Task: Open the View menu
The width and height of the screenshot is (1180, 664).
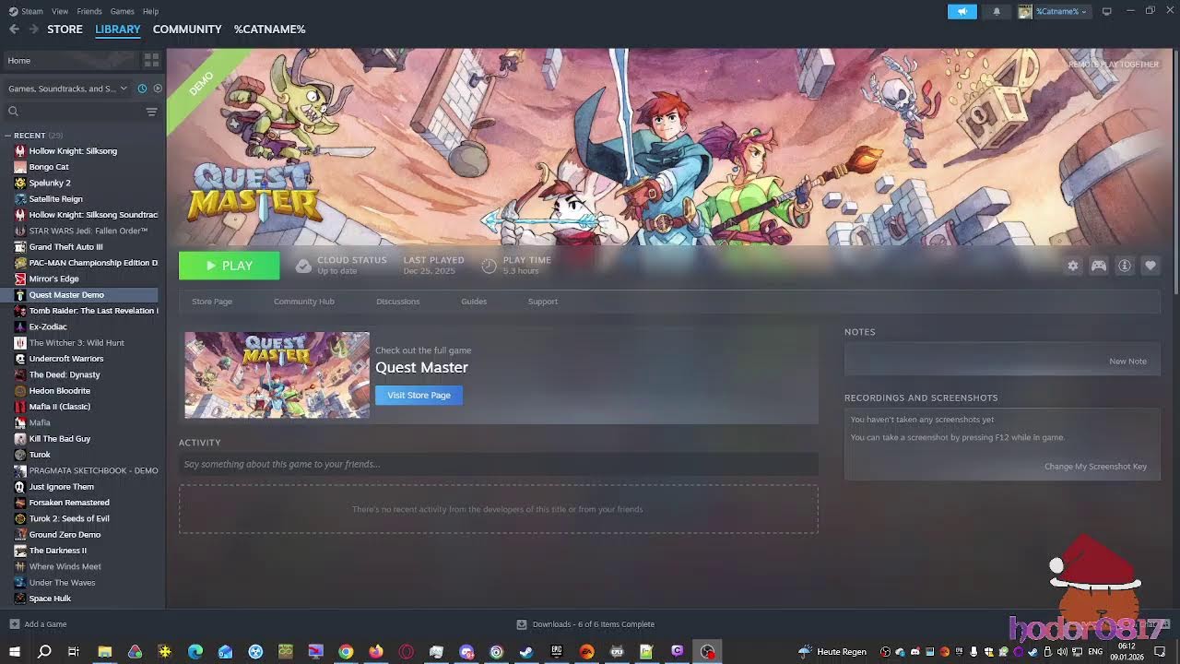Action: tap(60, 11)
